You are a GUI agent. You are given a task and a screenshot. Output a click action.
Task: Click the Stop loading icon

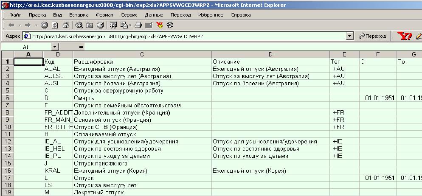pyautogui.click(x=44, y=25)
